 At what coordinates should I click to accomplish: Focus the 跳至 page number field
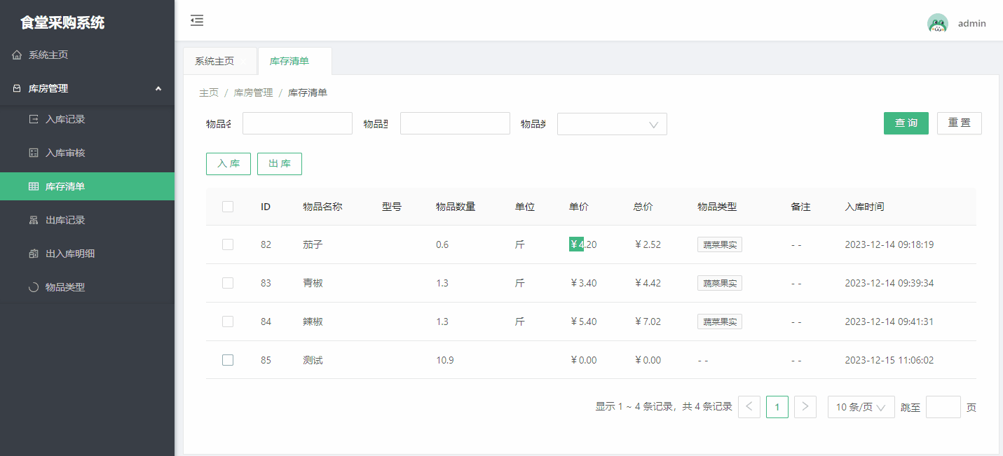pyautogui.click(x=943, y=407)
